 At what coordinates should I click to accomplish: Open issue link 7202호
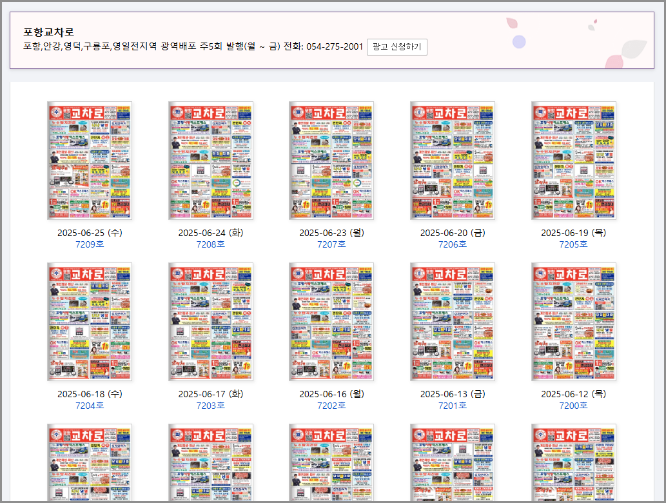[332, 405]
